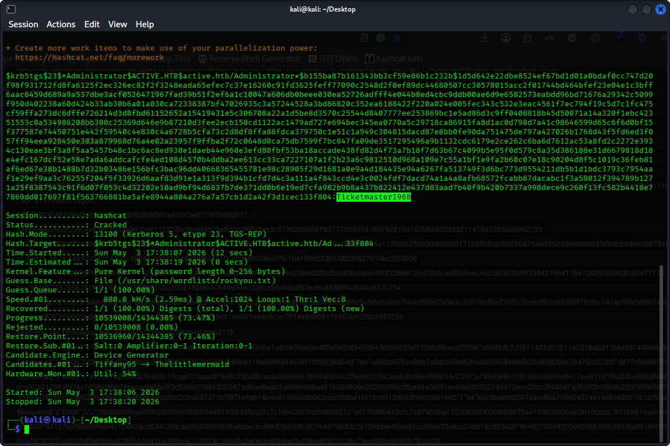Click the kali@kali: ~/Desktop window title
Viewport: 670px width, 446px height.
tap(322, 9)
